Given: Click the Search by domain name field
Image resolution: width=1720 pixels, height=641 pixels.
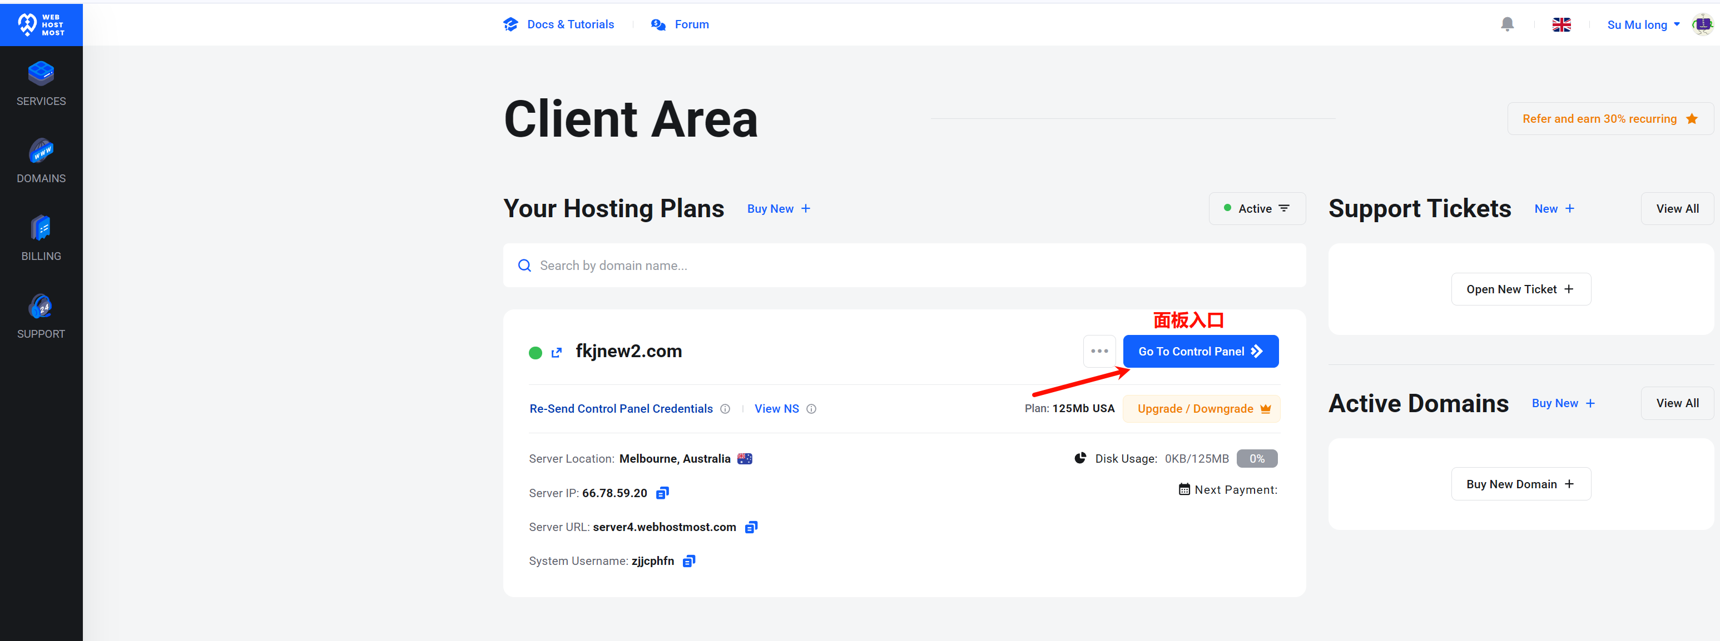Looking at the screenshot, I should tap(904, 266).
